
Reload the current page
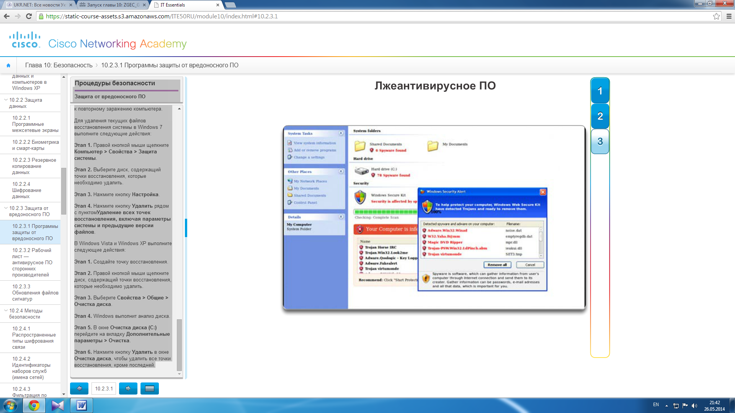[x=29, y=16]
